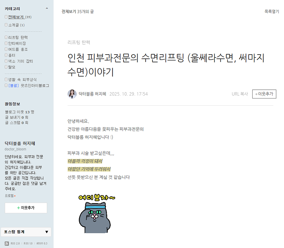Click the RSS feed icon
This screenshot has width=284, height=248.
pyautogui.click(x=7, y=243)
